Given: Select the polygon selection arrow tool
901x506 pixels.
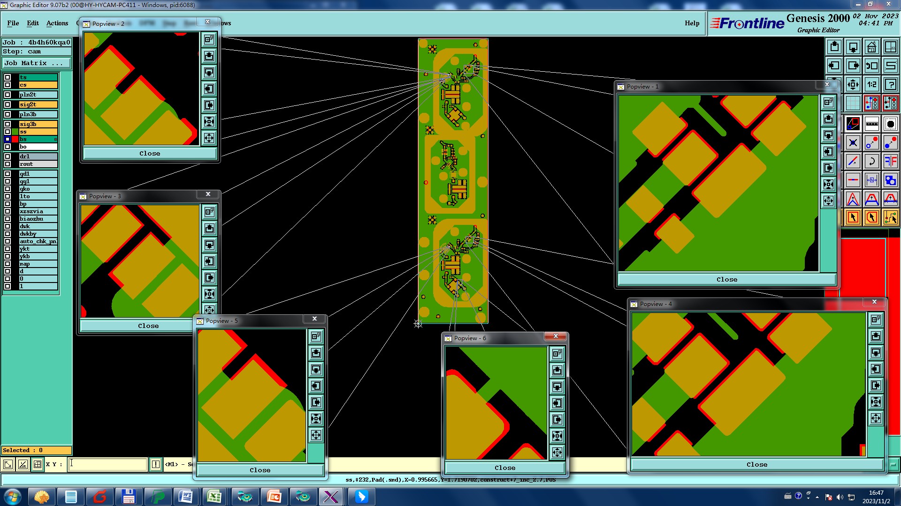Looking at the screenshot, I should 872,217.
